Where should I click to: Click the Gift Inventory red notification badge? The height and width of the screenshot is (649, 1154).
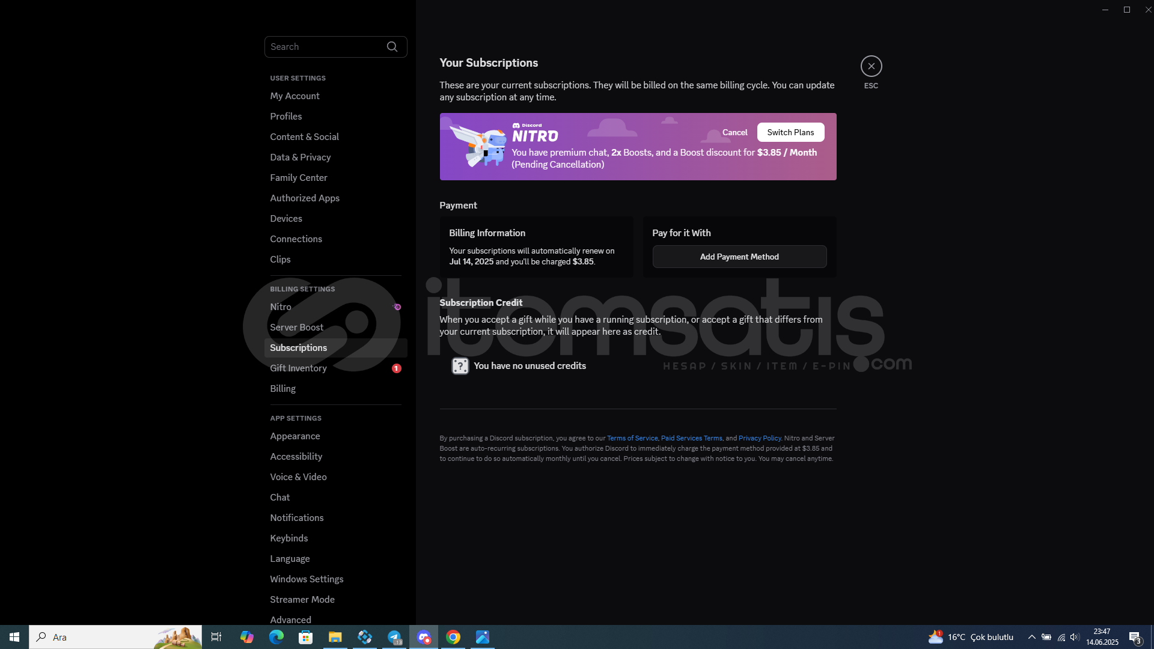click(x=397, y=368)
